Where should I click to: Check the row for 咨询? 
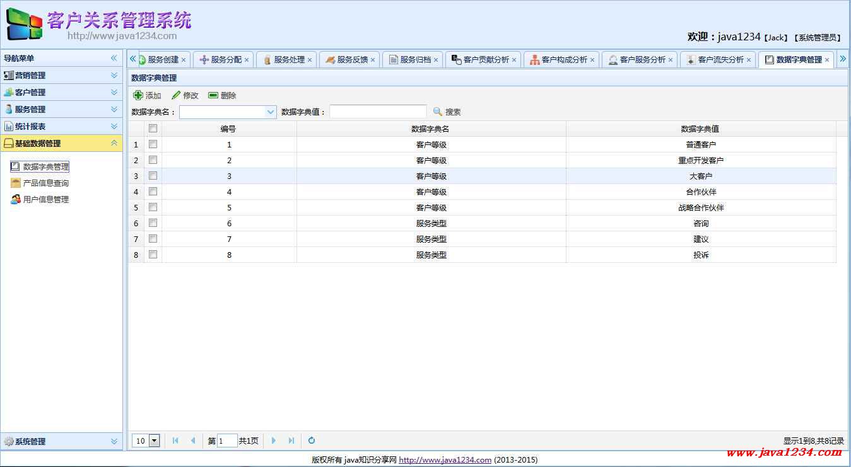153,223
